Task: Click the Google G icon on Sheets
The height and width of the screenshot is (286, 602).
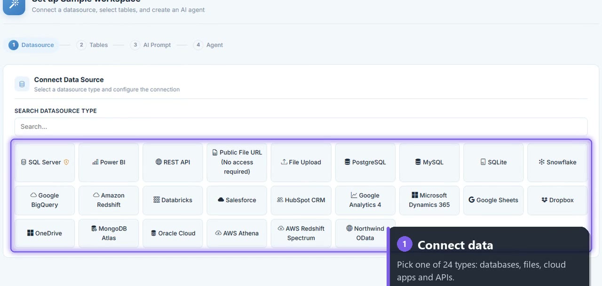Action: [472, 200]
